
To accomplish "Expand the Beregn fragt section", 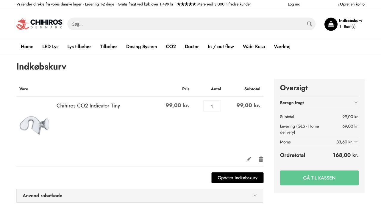I will (x=319, y=103).
